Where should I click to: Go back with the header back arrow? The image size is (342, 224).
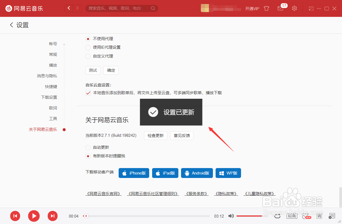click(x=69, y=8)
